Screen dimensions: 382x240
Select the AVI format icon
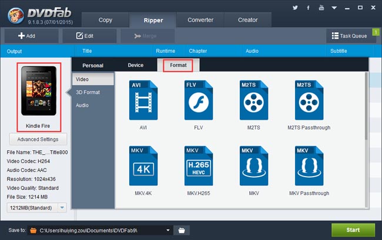tap(143, 100)
